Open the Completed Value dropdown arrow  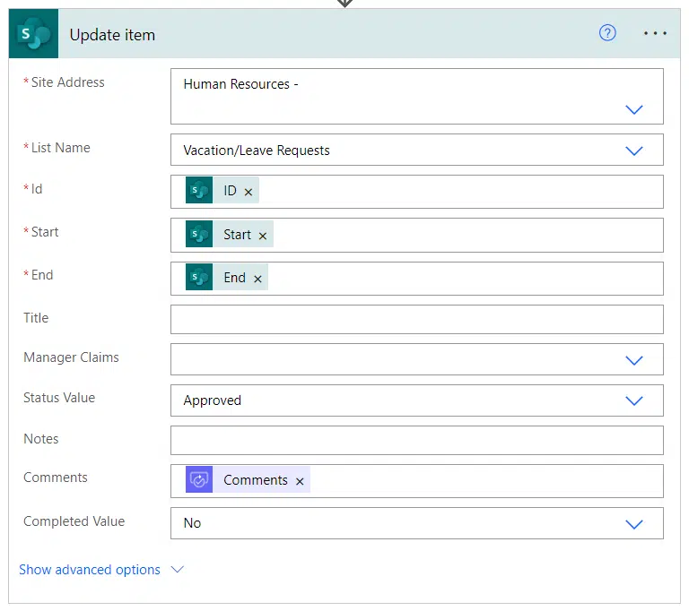tap(634, 524)
